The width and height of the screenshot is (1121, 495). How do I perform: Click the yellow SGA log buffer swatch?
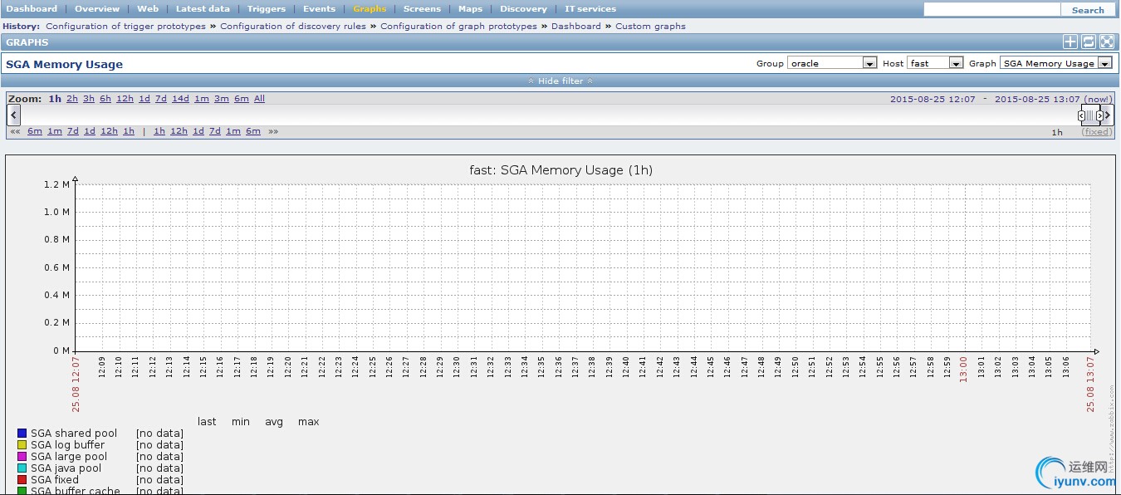22,444
